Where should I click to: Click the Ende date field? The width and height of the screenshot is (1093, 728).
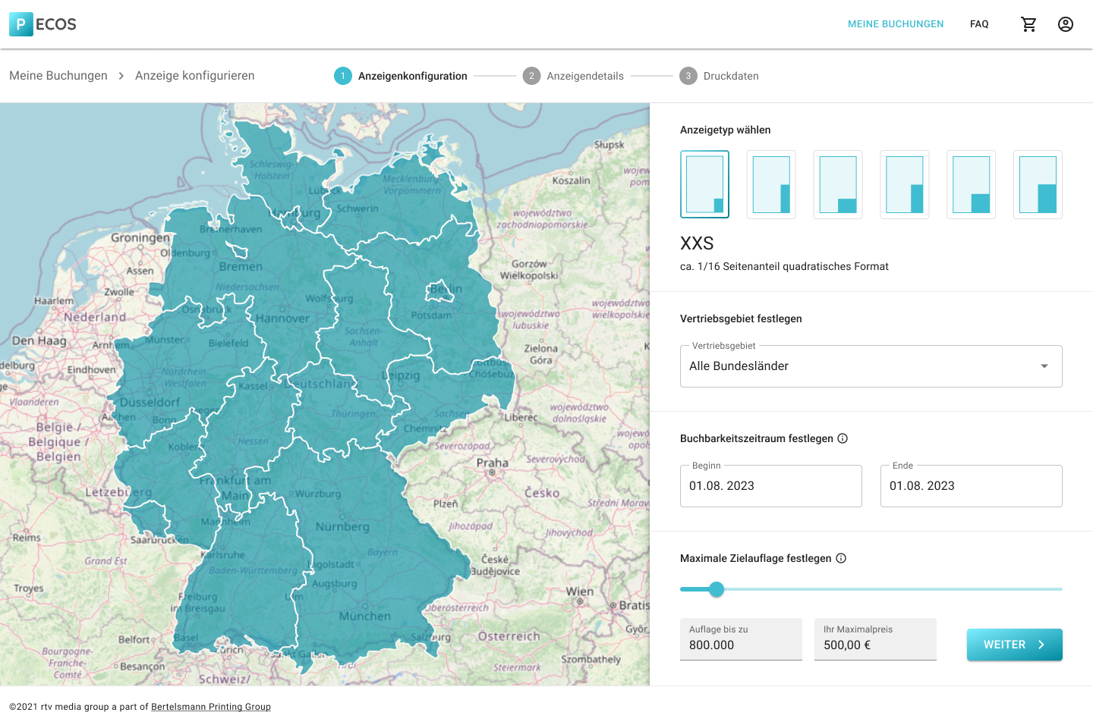point(972,486)
